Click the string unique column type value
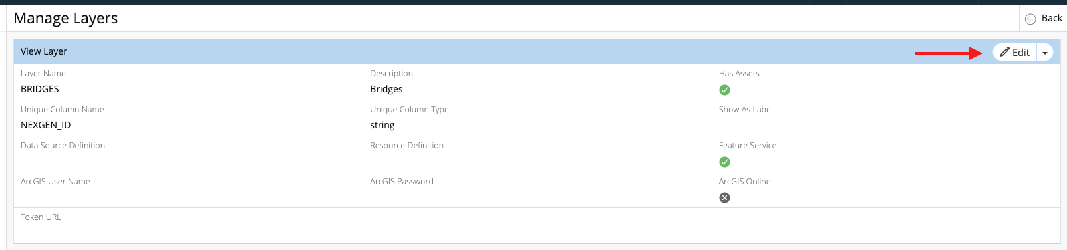1067x250 pixels. 382,125
